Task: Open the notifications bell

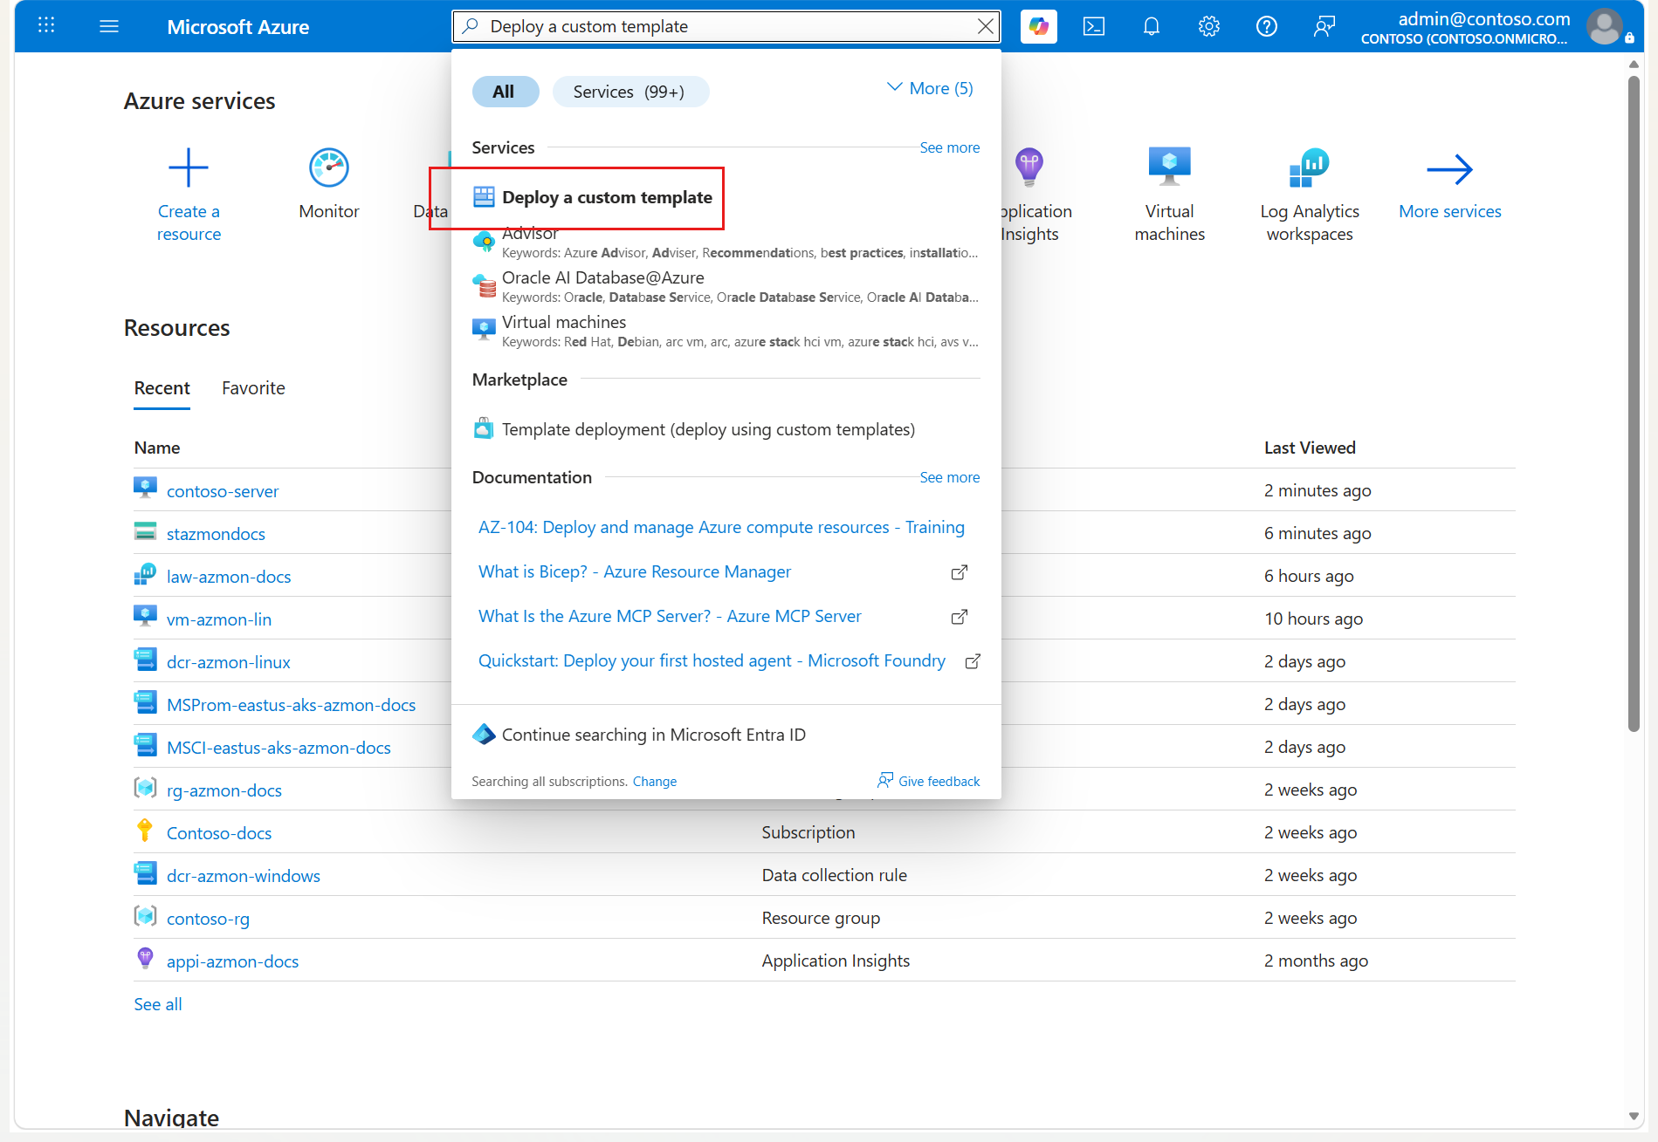Action: coord(1152,26)
